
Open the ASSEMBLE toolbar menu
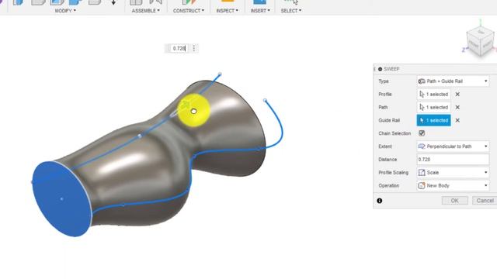[145, 10]
